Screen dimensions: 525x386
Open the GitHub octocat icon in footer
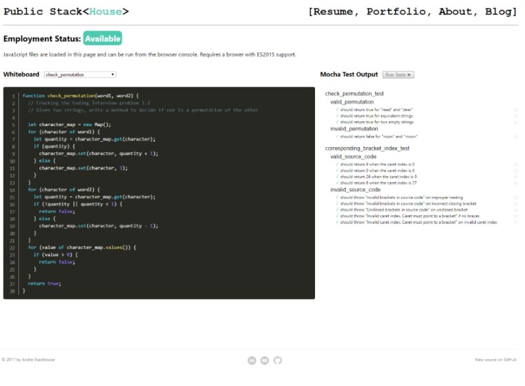click(x=278, y=360)
